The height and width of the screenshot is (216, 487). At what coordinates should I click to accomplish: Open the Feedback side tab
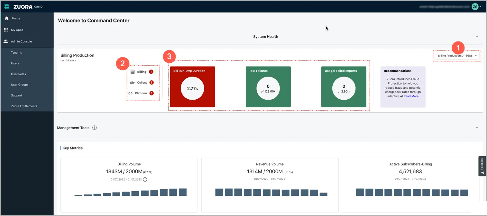[482, 166]
